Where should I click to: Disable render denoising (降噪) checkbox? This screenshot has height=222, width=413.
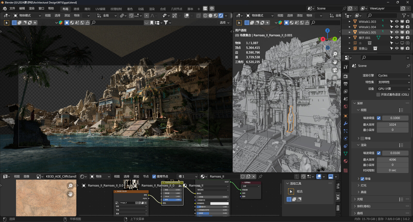[x=362, y=179]
